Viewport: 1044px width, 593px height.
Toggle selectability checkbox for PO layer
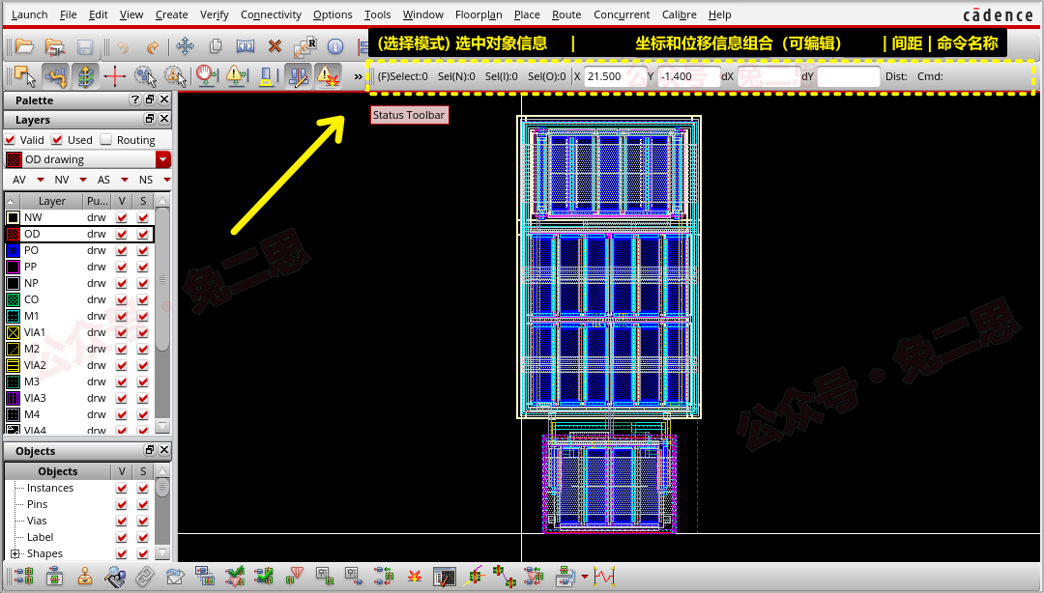(x=142, y=250)
